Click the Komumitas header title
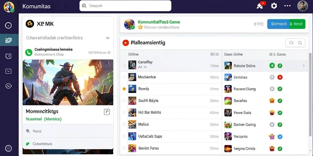 36,6
